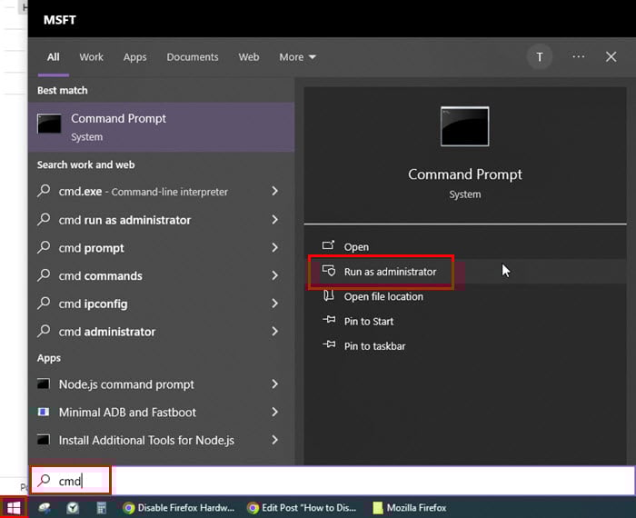Expand the cmd ipconfig suggestion chevron

tap(274, 304)
